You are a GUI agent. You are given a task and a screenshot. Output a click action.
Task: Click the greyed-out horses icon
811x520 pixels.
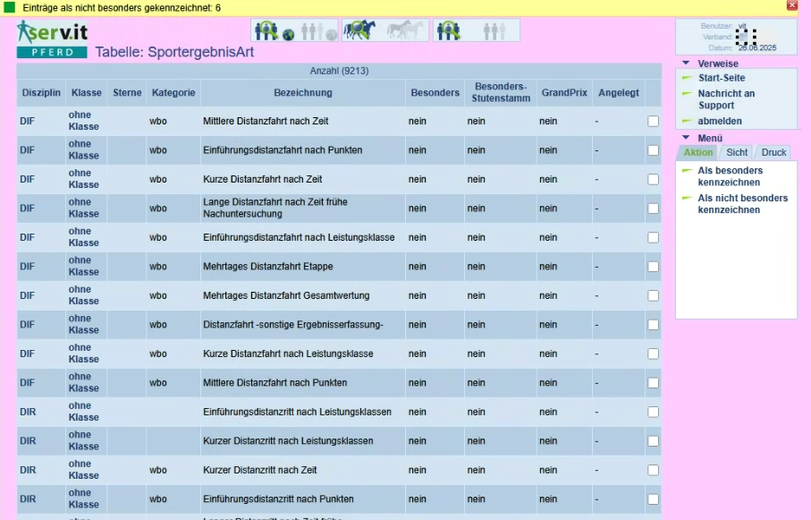point(406,30)
